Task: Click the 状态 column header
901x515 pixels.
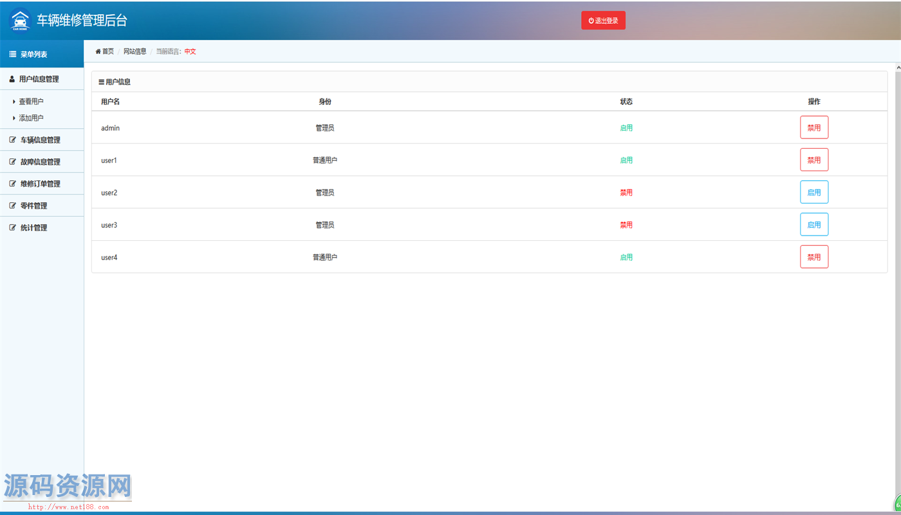Action: [x=626, y=102]
